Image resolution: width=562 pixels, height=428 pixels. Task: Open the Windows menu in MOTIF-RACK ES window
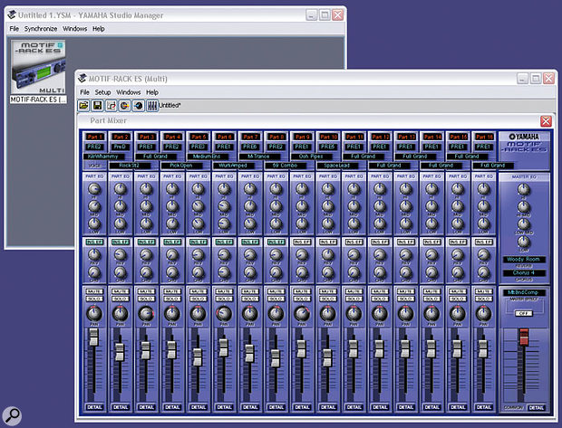click(x=129, y=92)
